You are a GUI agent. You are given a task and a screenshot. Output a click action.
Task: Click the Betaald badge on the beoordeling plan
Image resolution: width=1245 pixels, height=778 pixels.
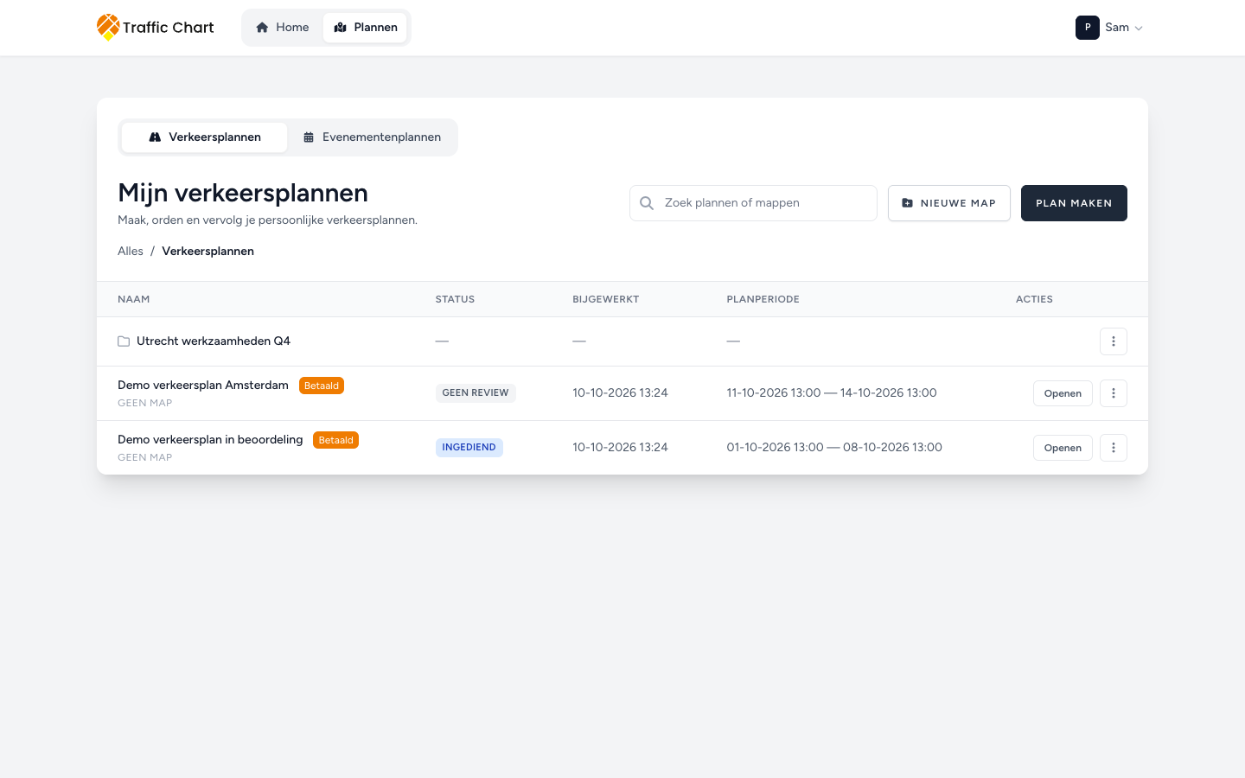click(336, 440)
